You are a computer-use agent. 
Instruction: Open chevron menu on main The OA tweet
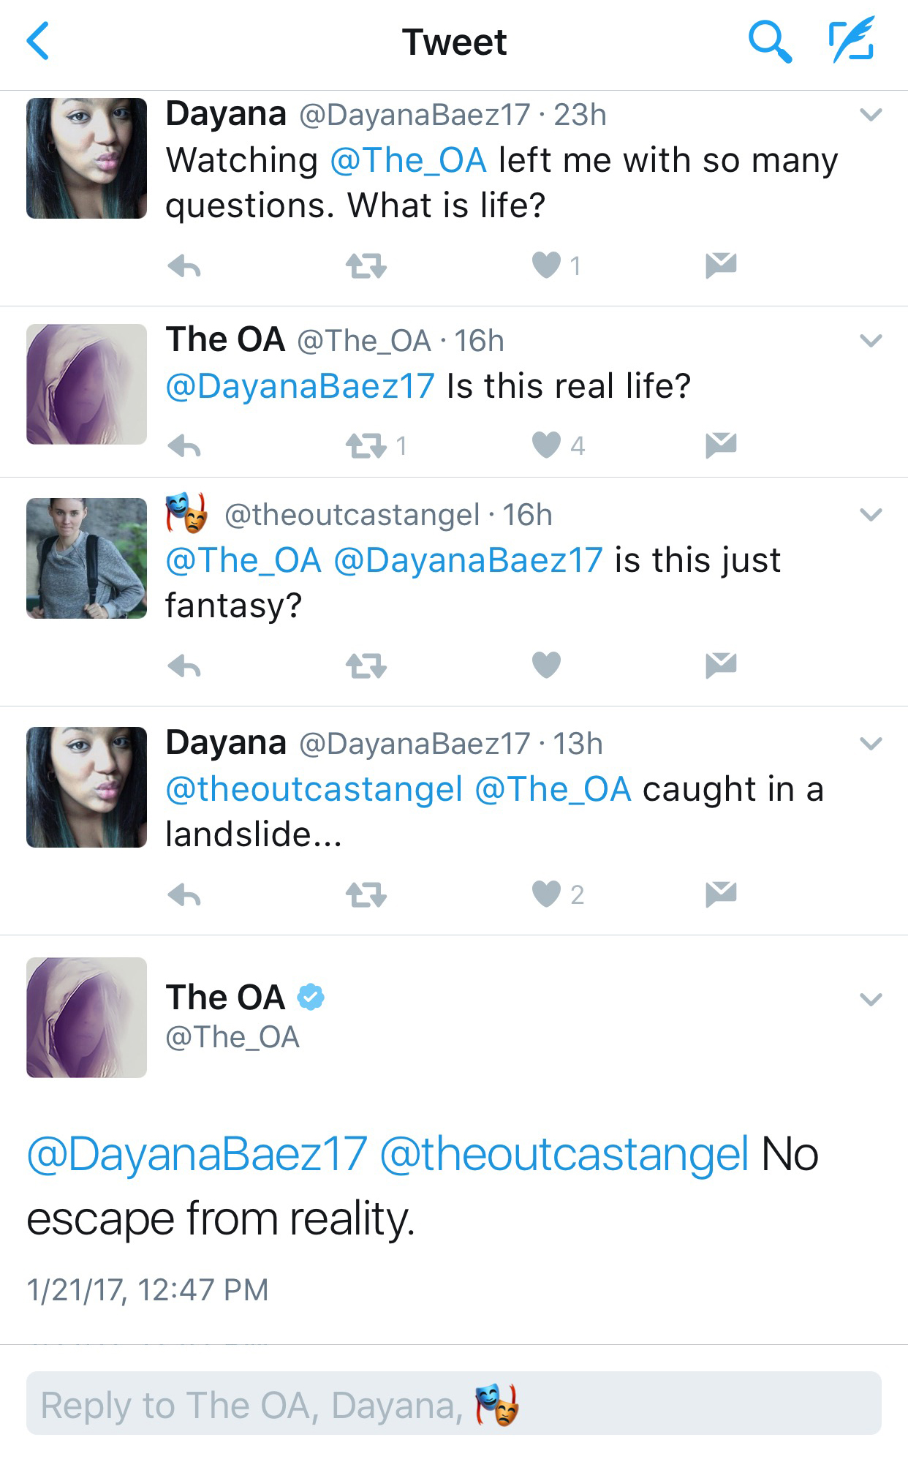[871, 1000]
